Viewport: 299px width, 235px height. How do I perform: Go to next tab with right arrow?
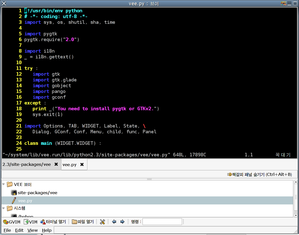pos(122,222)
